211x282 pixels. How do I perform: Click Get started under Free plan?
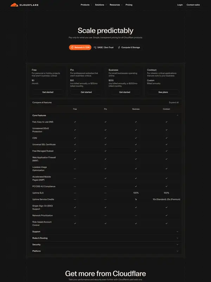click(x=48, y=92)
